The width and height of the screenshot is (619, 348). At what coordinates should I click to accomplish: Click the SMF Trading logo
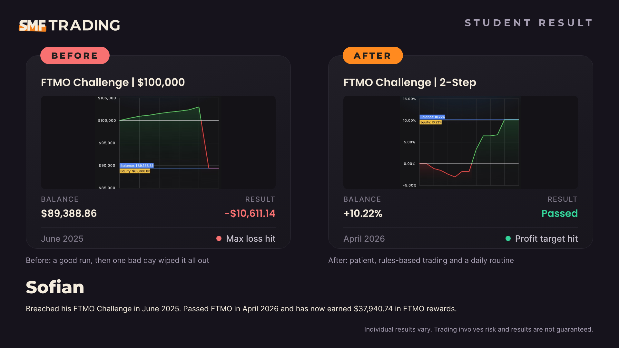click(69, 25)
